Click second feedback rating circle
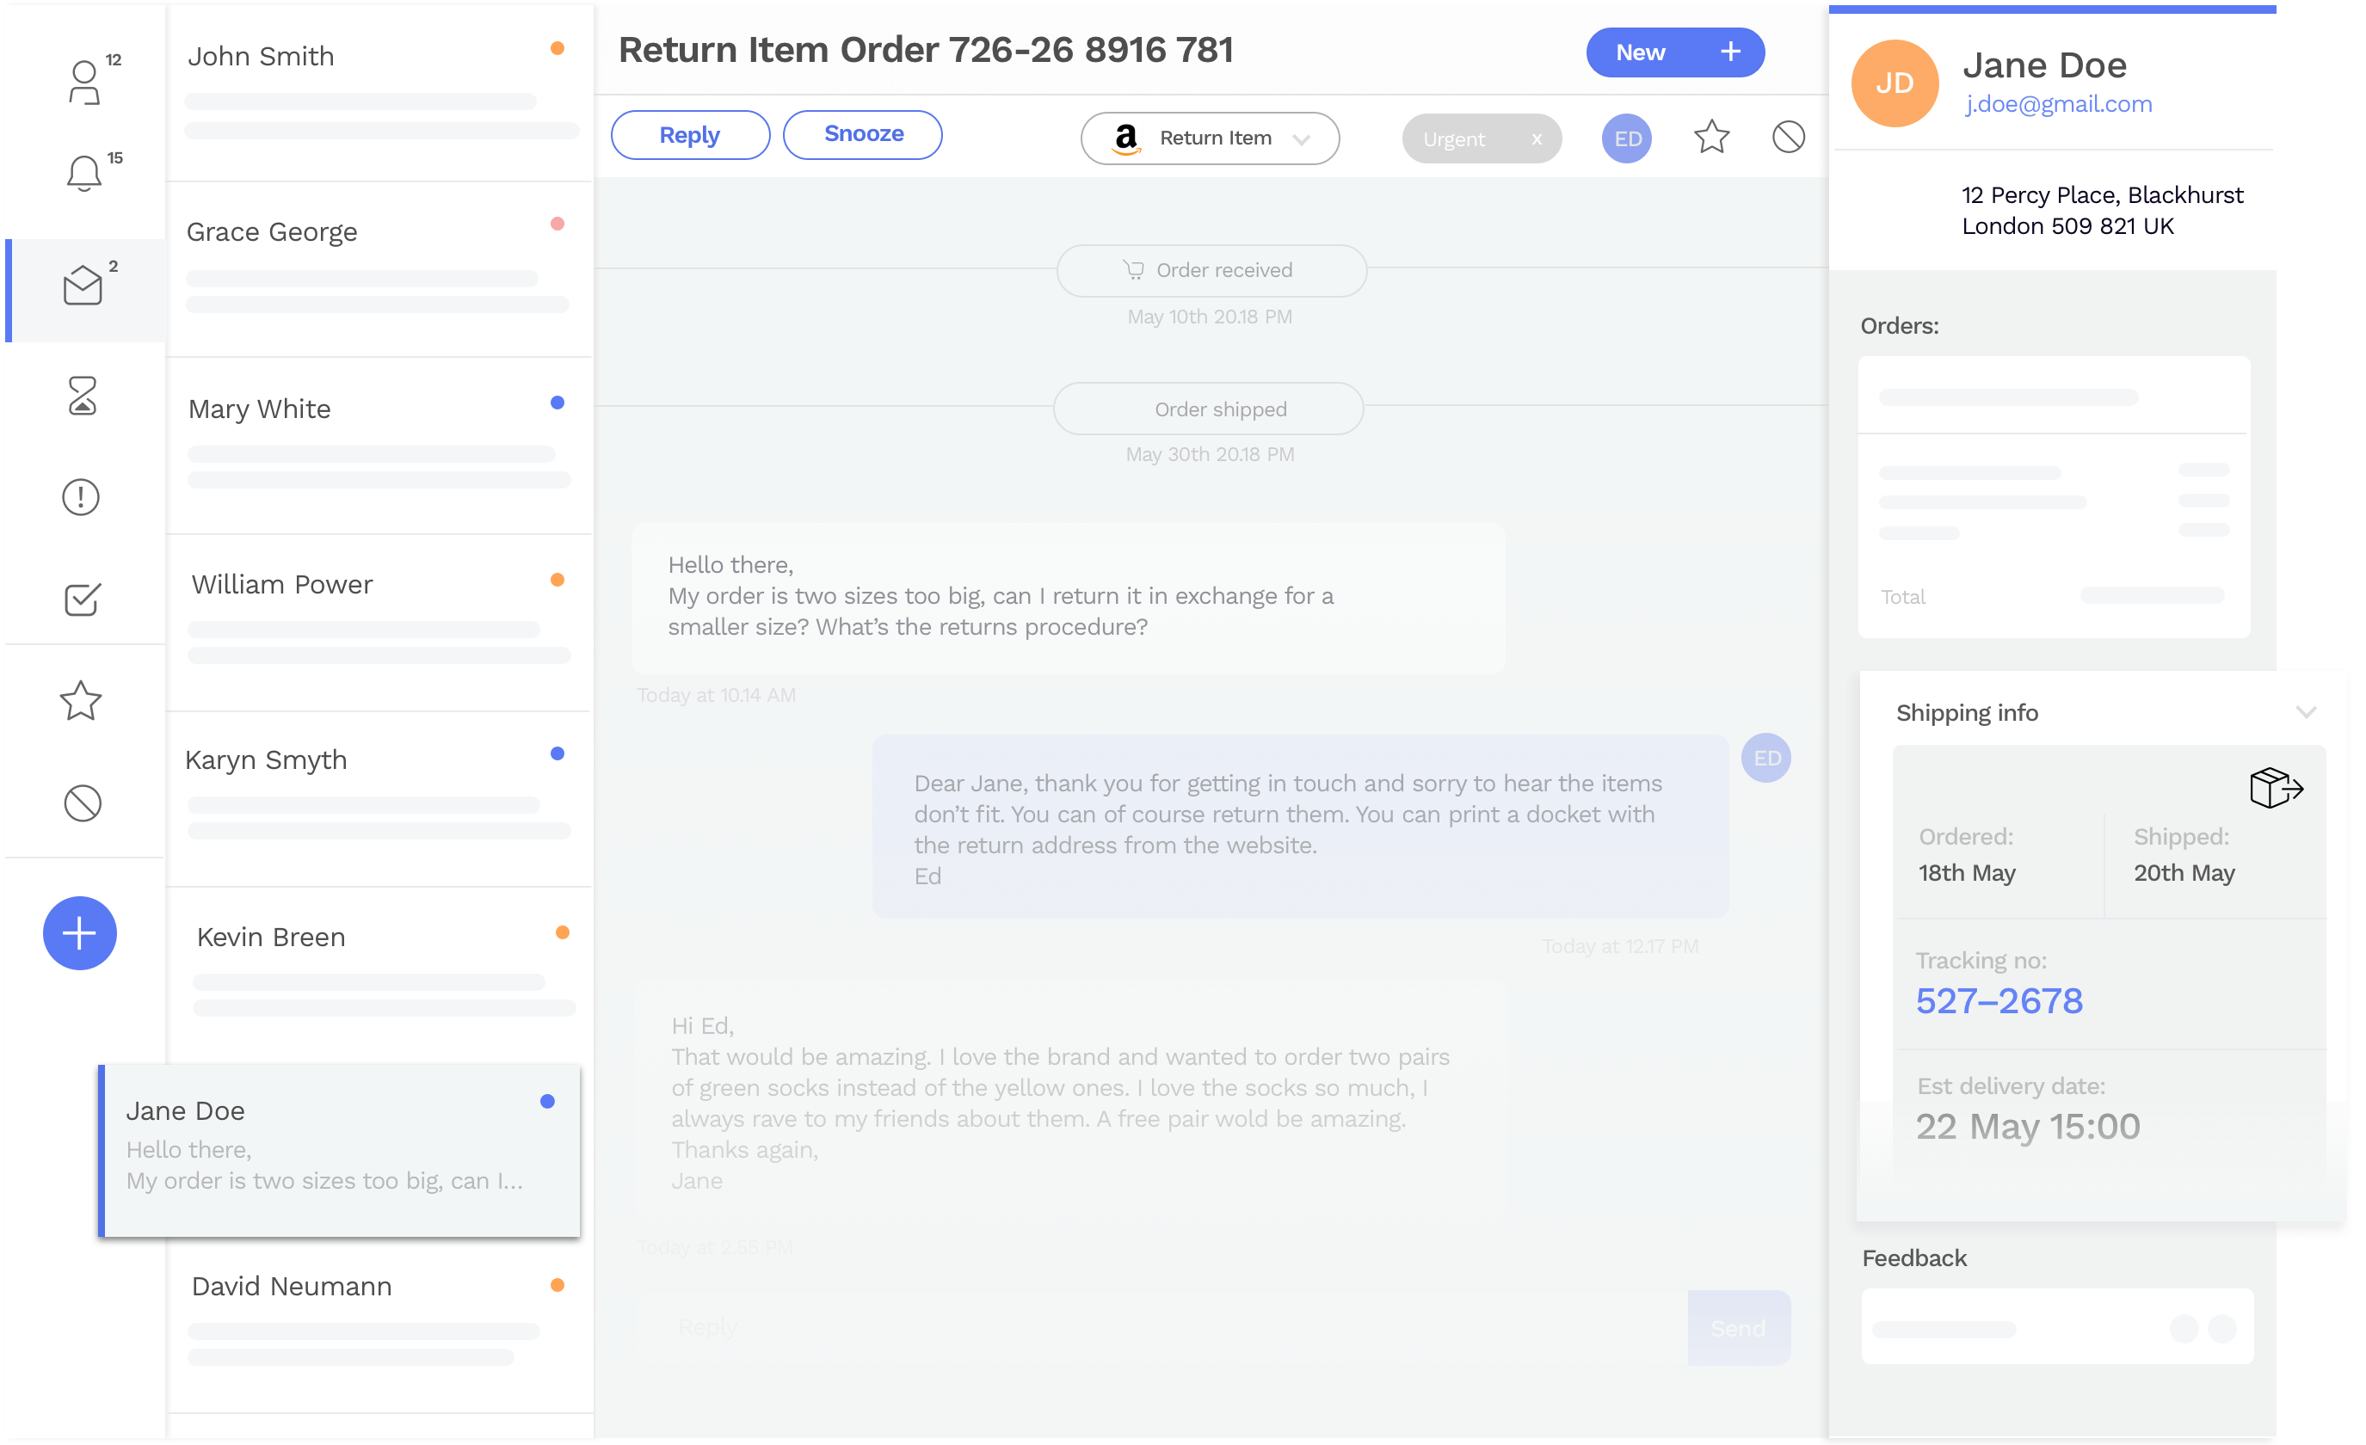 pos(2224,1330)
